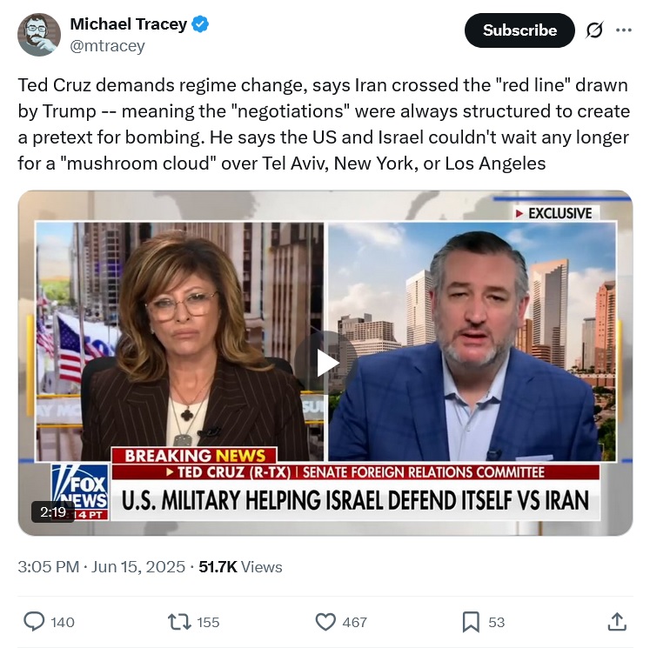Click the 467 likes count
Image resolution: width=650 pixels, height=648 pixels.
354,622
